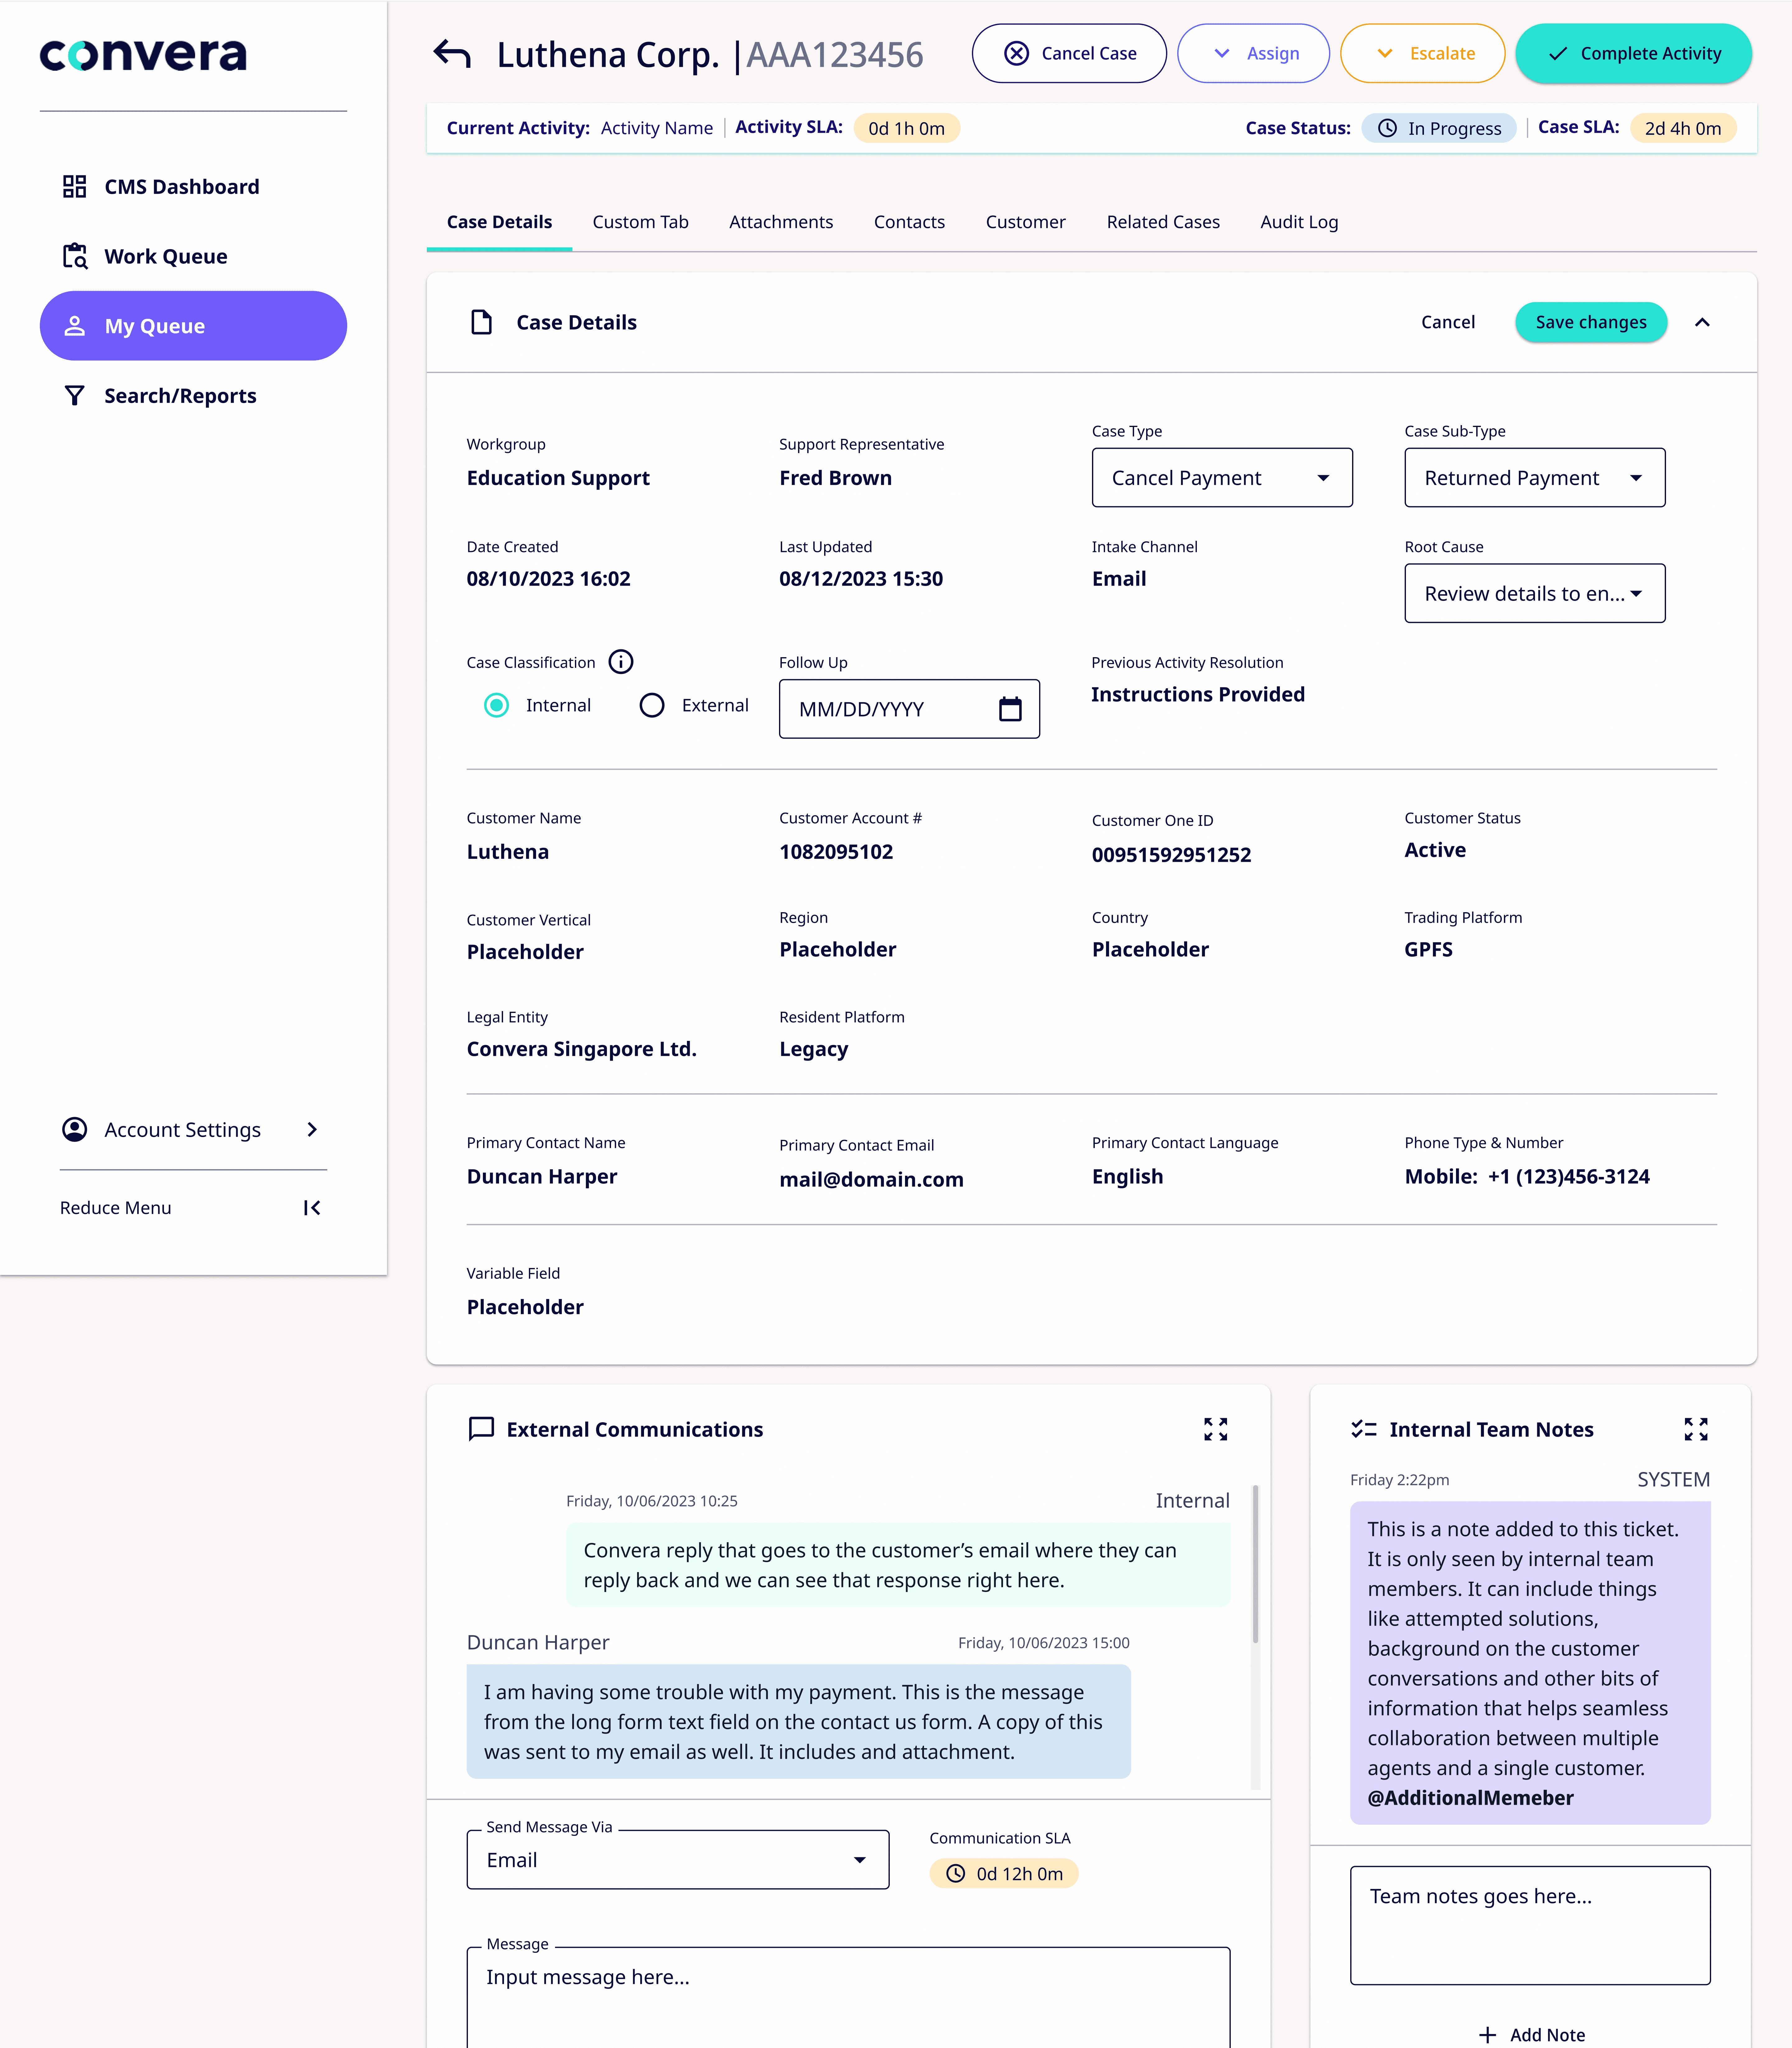Click the Case Classification info icon
Viewport: 1792px width, 2048px height.
(x=621, y=662)
